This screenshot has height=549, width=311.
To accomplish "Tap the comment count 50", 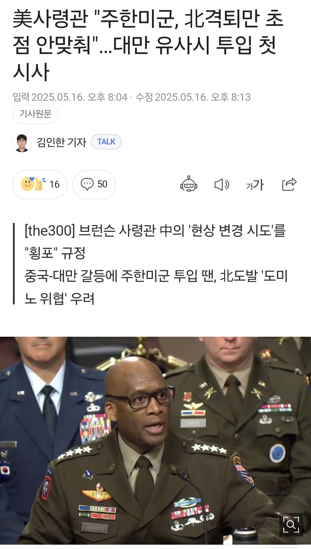I will [102, 184].
